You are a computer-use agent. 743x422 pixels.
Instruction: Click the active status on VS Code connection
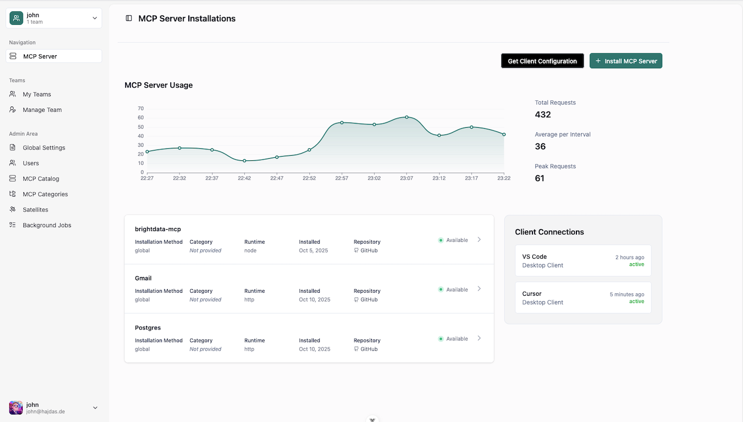(x=636, y=264)
